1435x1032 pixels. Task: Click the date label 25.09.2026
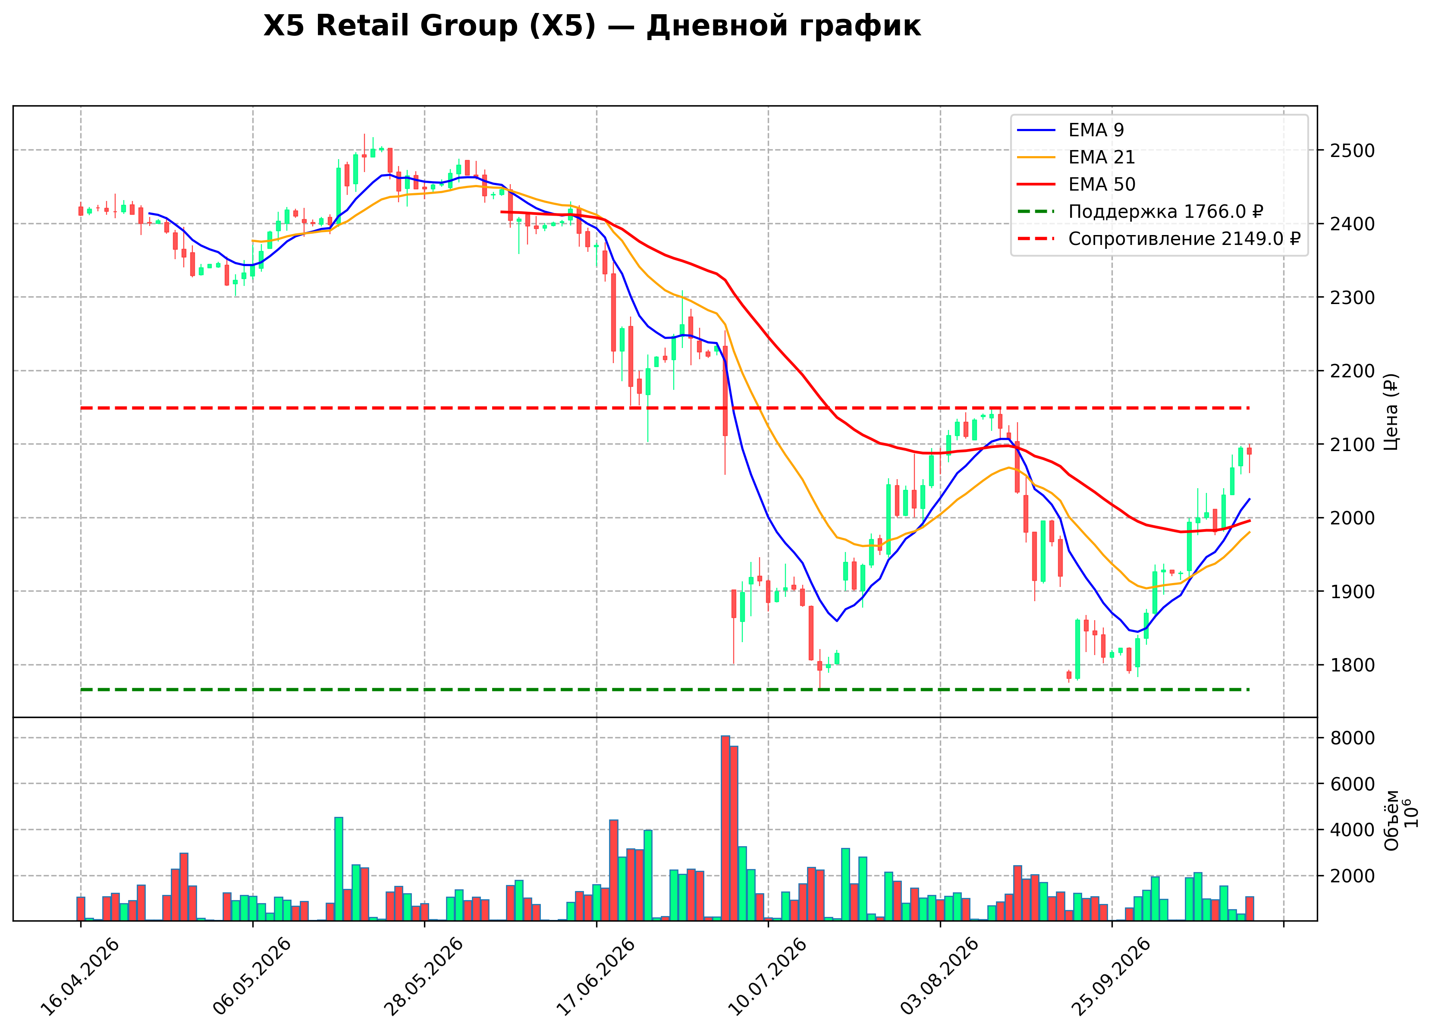point(1111,977)
